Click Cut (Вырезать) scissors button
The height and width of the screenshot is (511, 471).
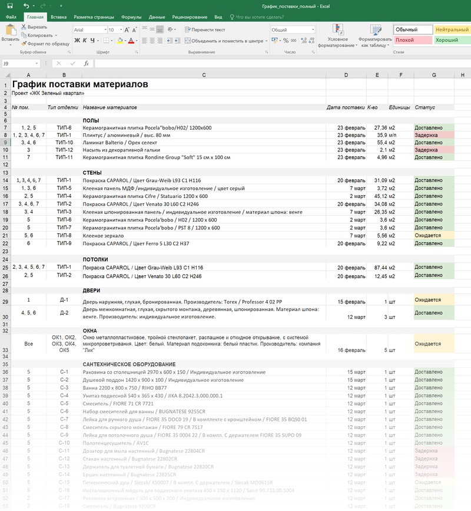point(34,27)
